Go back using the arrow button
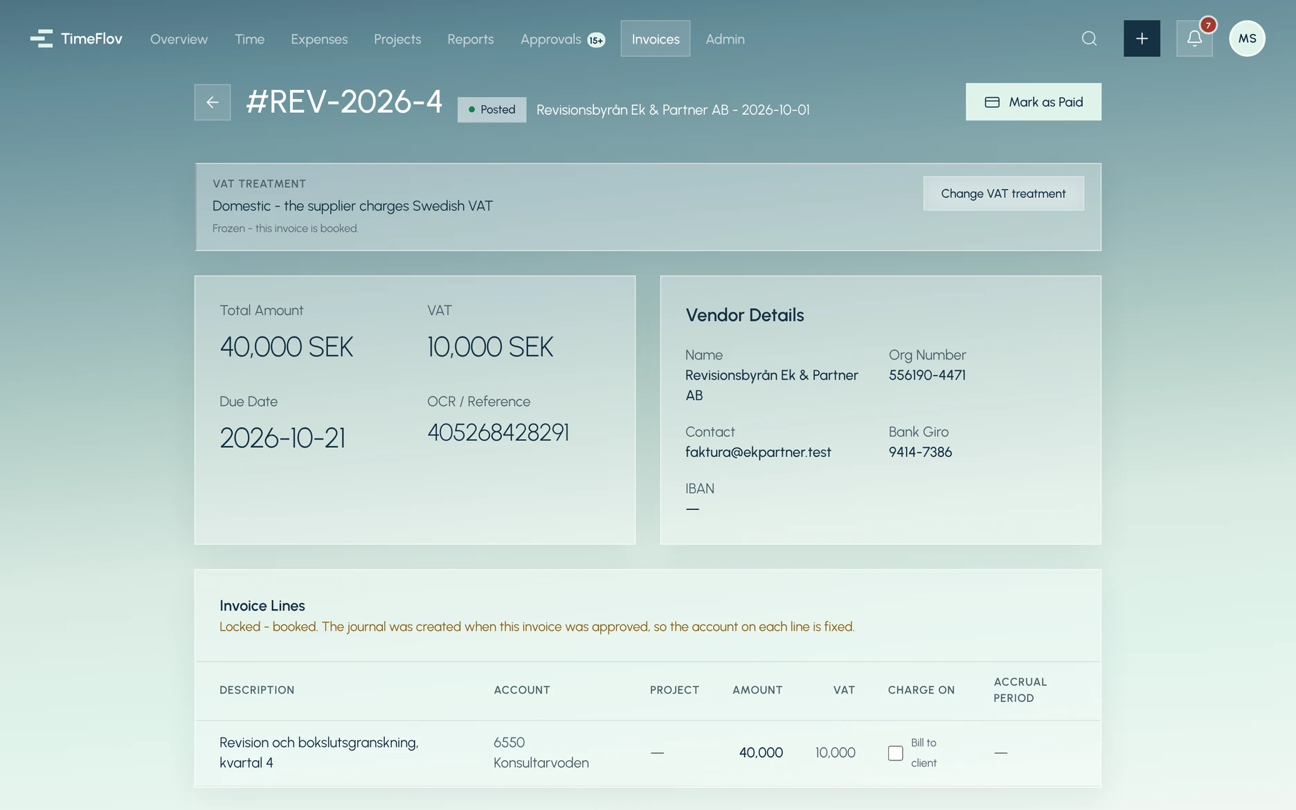Screen dimensions: 1296x810 pos(213,102)
